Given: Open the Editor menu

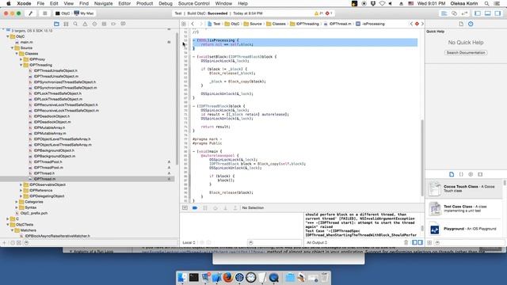Looking at the screenshot, I should (124, 3).
